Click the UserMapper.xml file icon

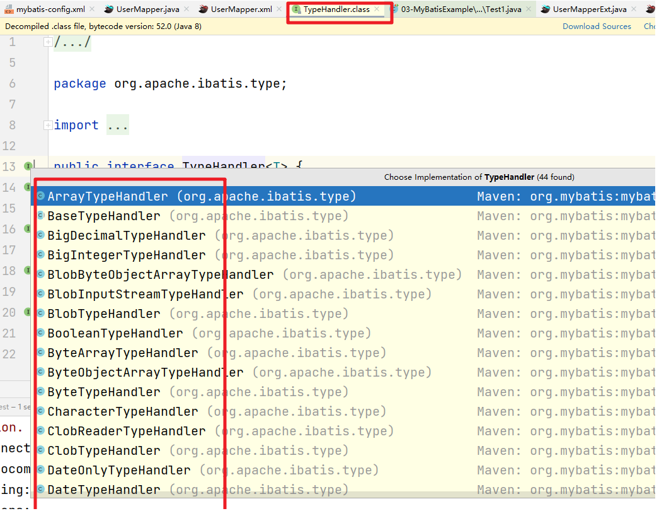point(203,9)
